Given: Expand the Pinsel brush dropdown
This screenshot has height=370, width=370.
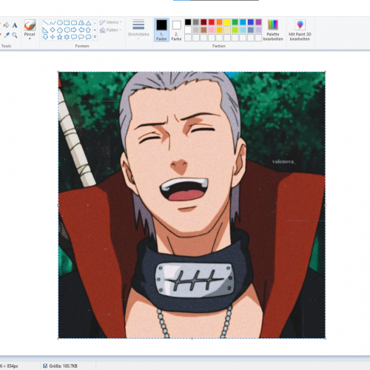Looking at the screenshot, I should pyautogui.click(x=30, y=38).
